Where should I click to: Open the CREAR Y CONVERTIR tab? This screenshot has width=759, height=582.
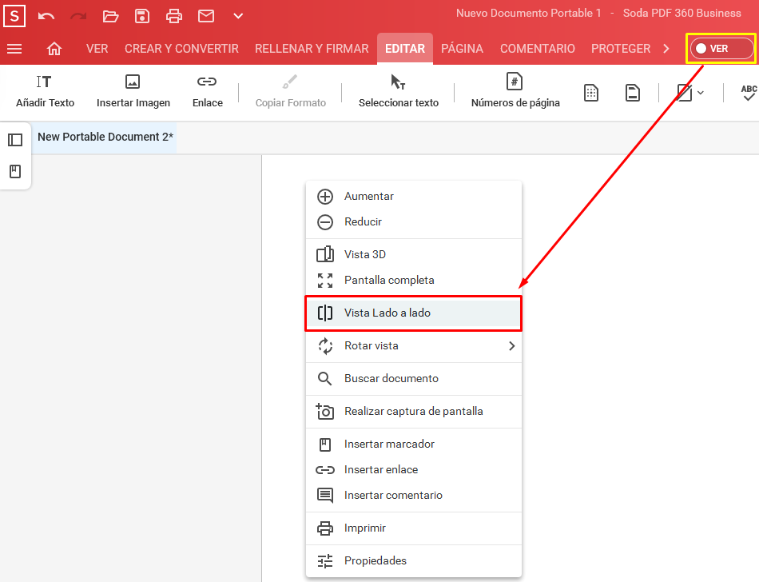coord(181,49)
